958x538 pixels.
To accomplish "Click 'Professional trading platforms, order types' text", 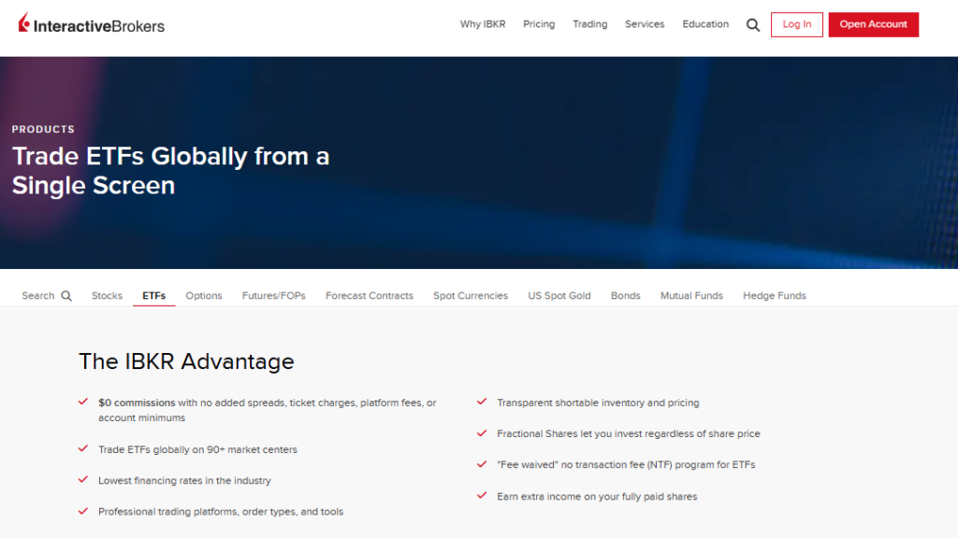I will [x=221, y=512].
